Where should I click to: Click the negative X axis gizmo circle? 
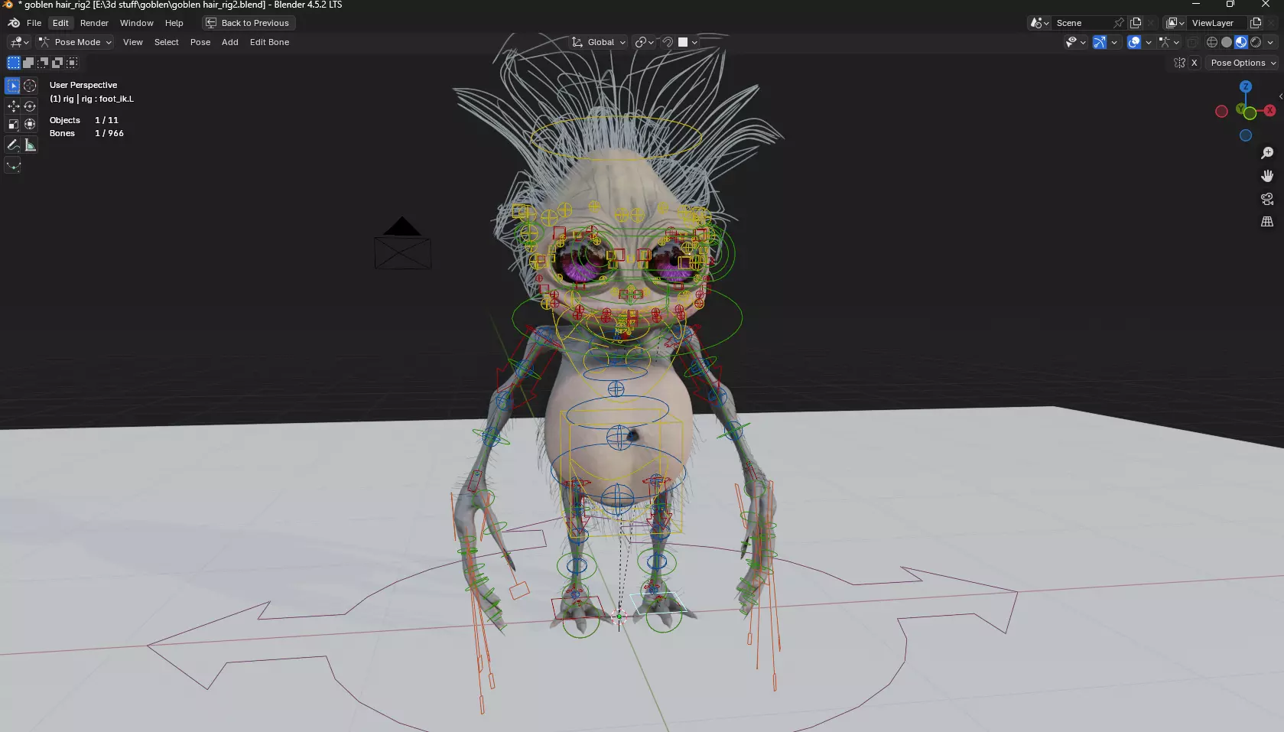1221,112
